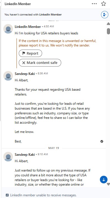Click sender name LinkedIn Member at 4:50 AM

28,27
